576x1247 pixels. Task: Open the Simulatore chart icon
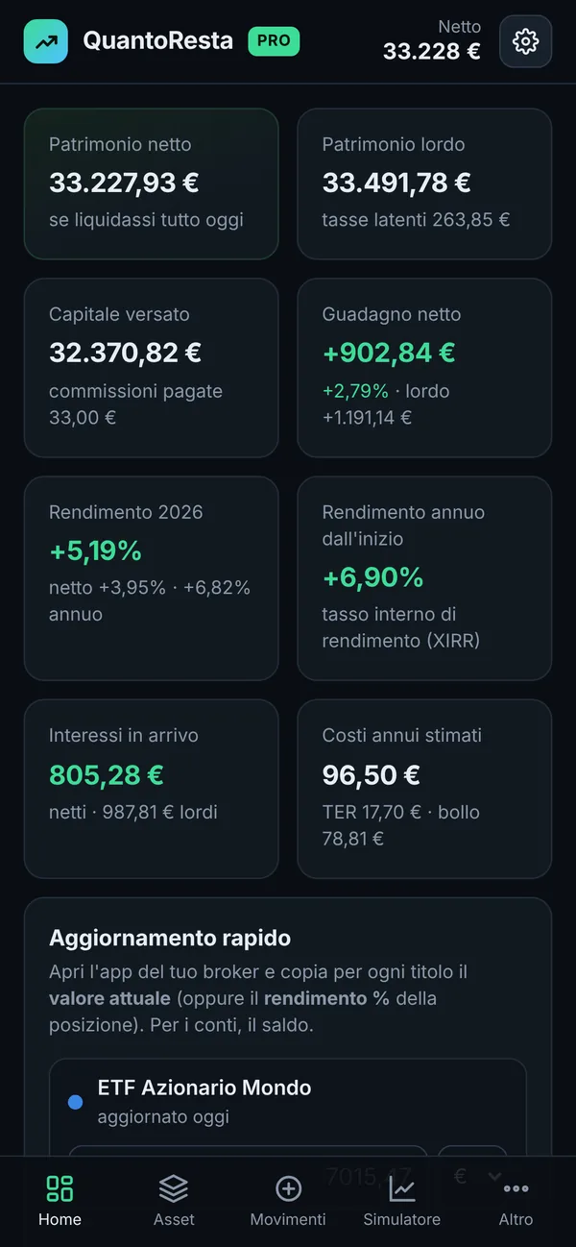point(402,1188)
